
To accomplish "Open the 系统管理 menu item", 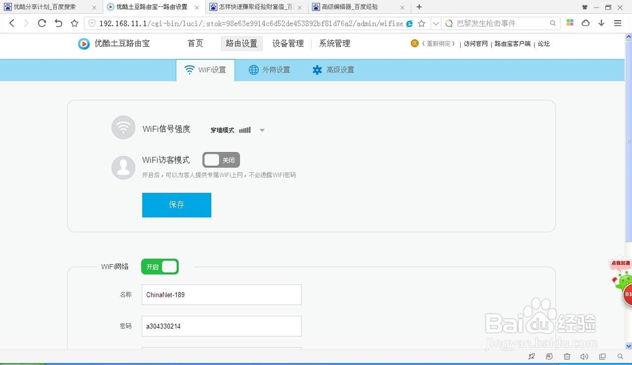I will click(334, 43).
